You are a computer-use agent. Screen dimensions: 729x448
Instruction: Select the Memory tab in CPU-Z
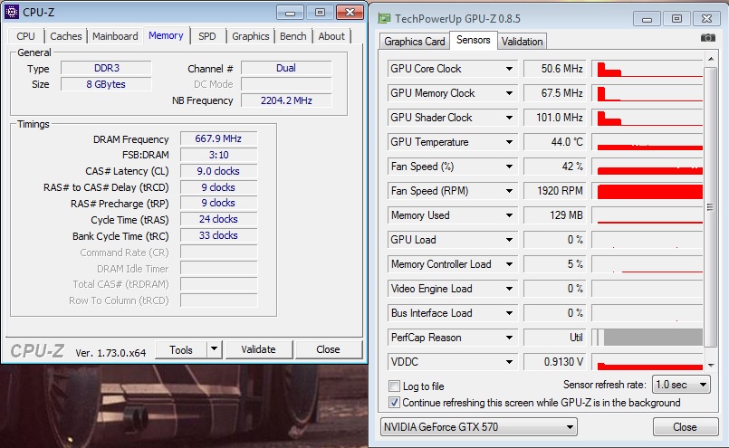pyautogui.click(x=166, y=35)
